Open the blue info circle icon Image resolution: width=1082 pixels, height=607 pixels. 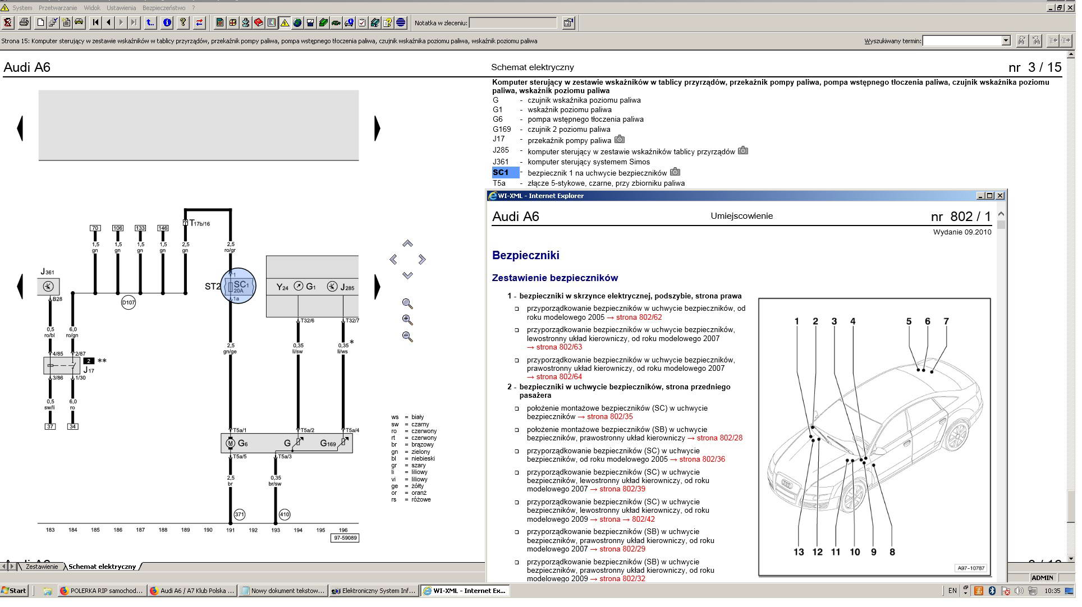(x=167, y=23)
